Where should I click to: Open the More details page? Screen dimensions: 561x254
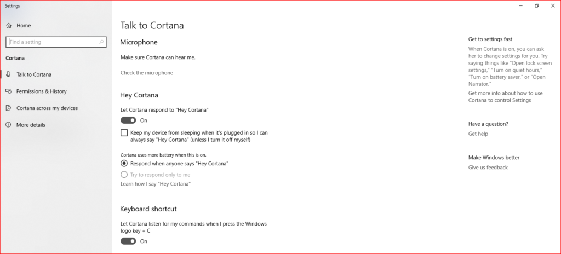(31, 125)
